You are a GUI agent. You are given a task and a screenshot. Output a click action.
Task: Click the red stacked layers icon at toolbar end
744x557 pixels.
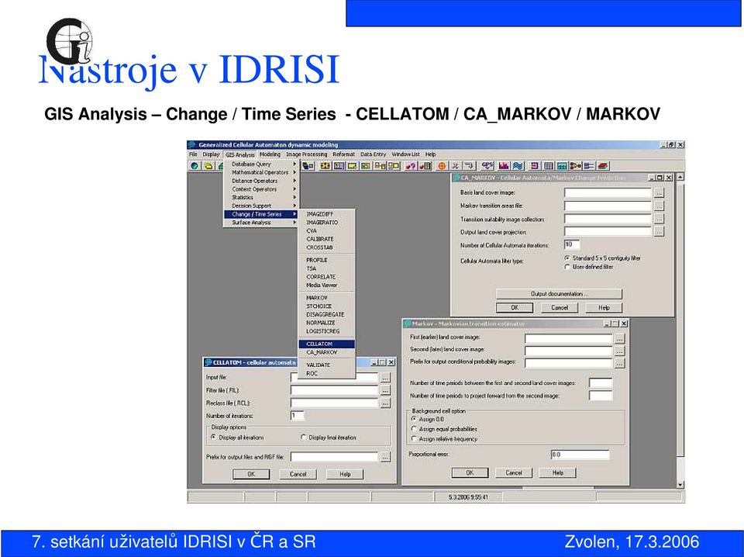click(603, 166)
